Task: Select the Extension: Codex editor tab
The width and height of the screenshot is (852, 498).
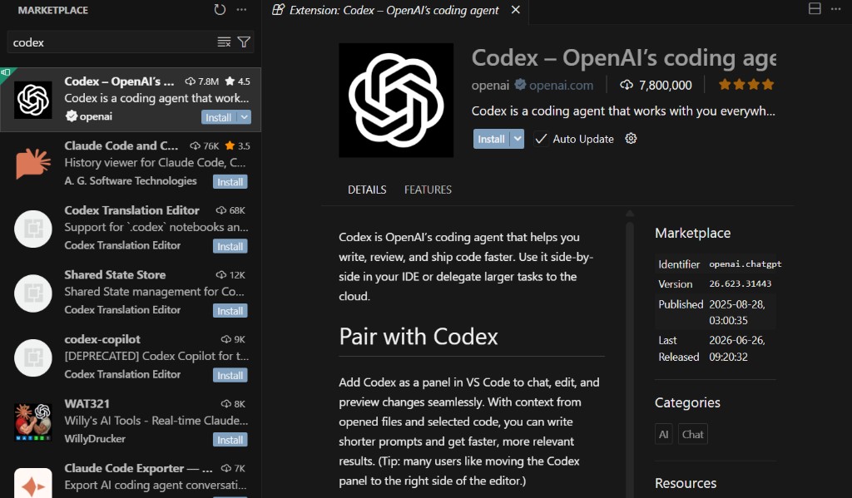Action: (394, 10)
